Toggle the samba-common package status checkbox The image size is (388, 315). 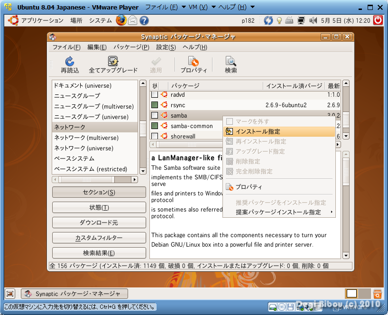[x=155, y=126]
